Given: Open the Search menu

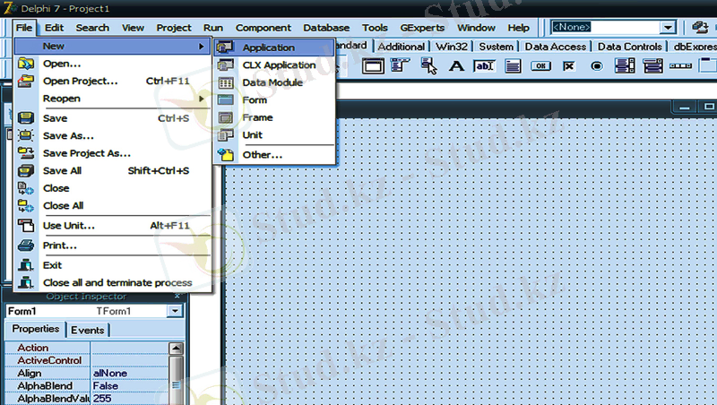Looking at the screenshot, I should point(92,28).
